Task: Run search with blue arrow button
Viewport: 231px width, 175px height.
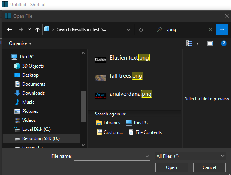Action: 222,29
